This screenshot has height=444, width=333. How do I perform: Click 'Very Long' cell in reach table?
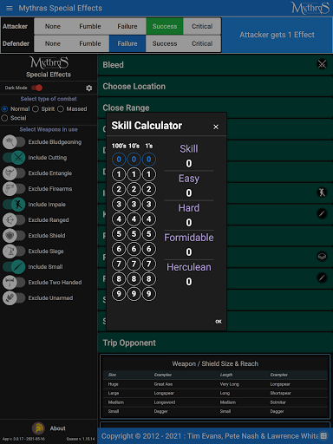pyautogui.click(x=229, y=384)
